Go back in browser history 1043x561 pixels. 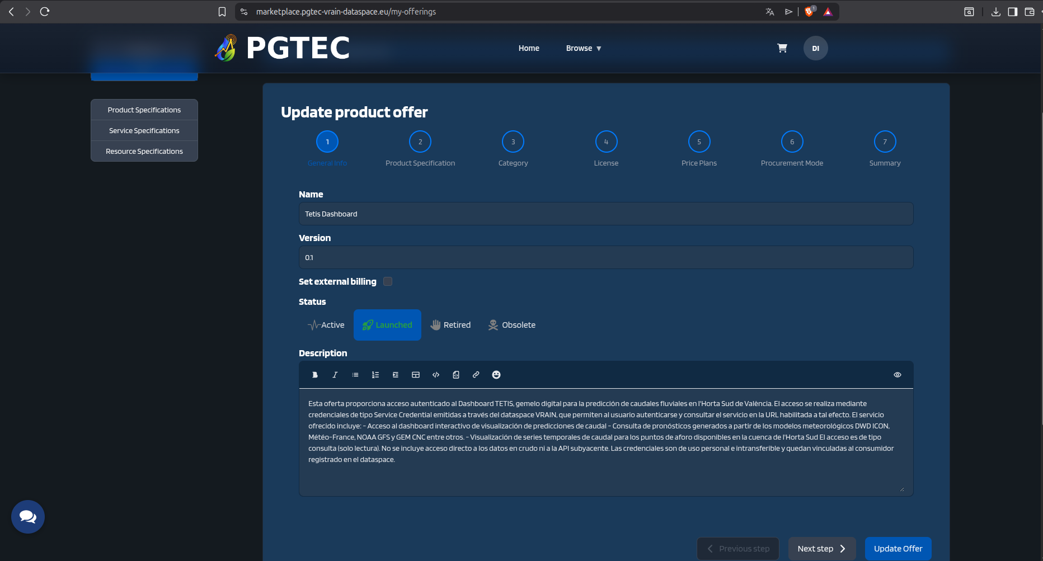[11, 11]
